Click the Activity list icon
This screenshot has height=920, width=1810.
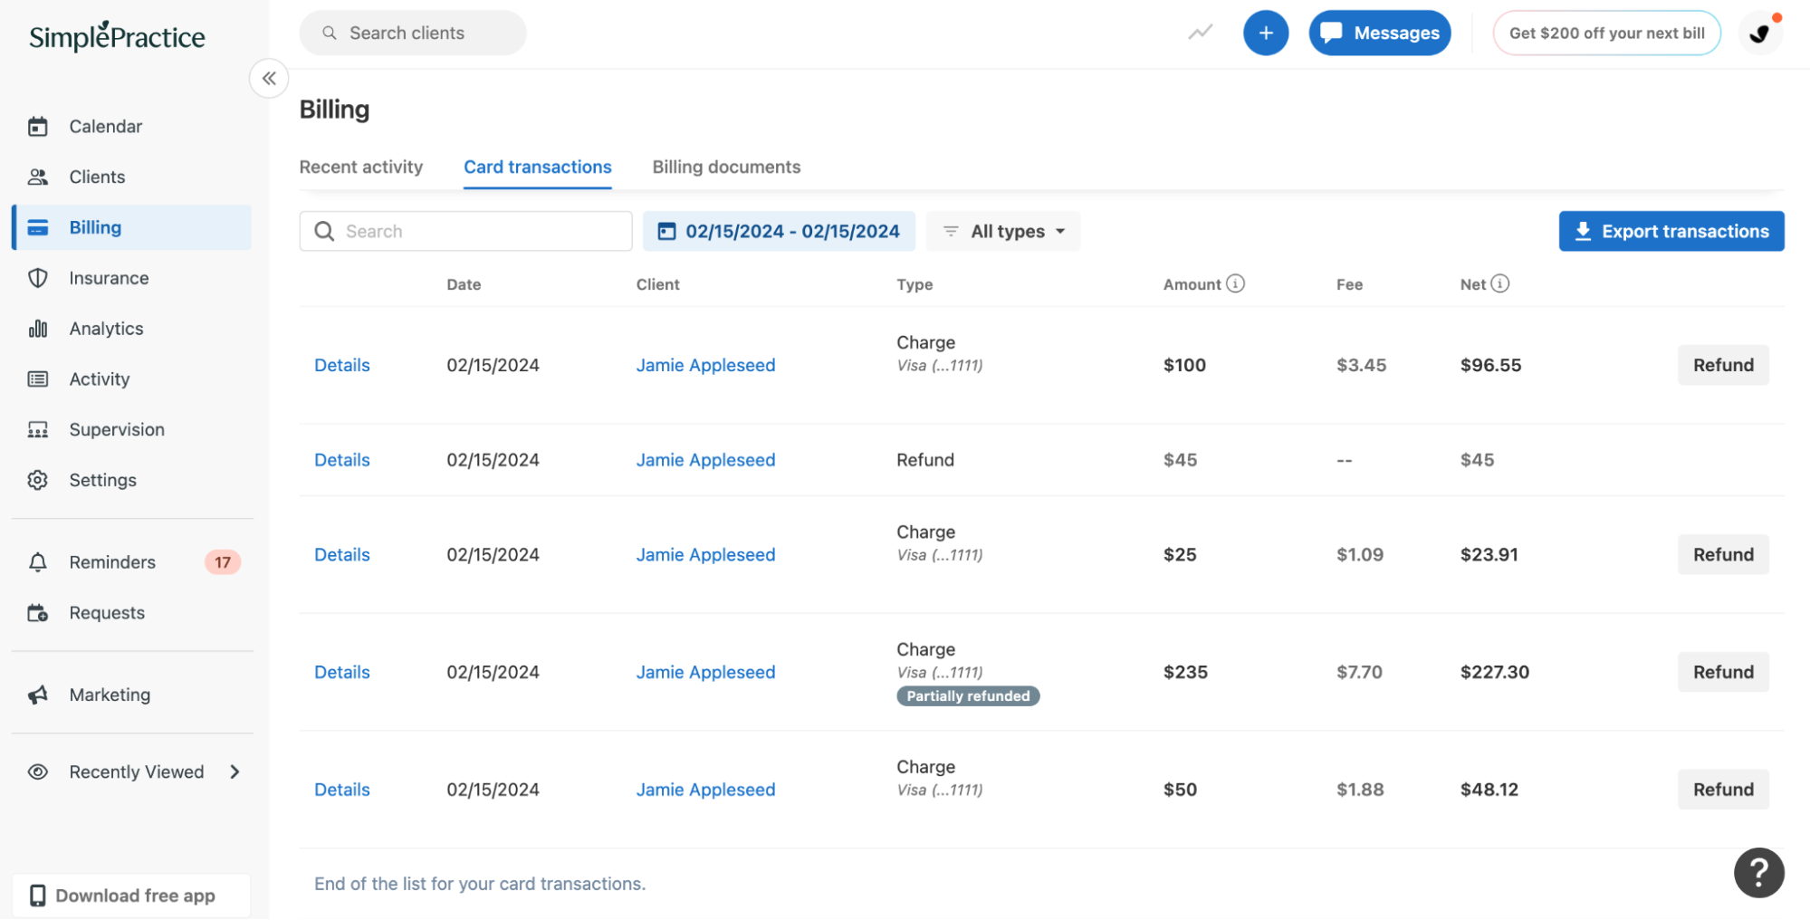[38, 379]
